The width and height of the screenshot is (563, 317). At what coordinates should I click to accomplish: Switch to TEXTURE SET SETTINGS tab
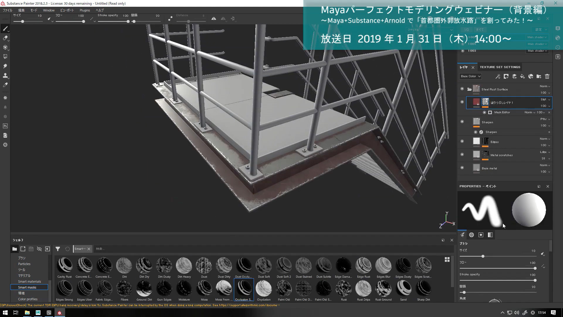500,67
